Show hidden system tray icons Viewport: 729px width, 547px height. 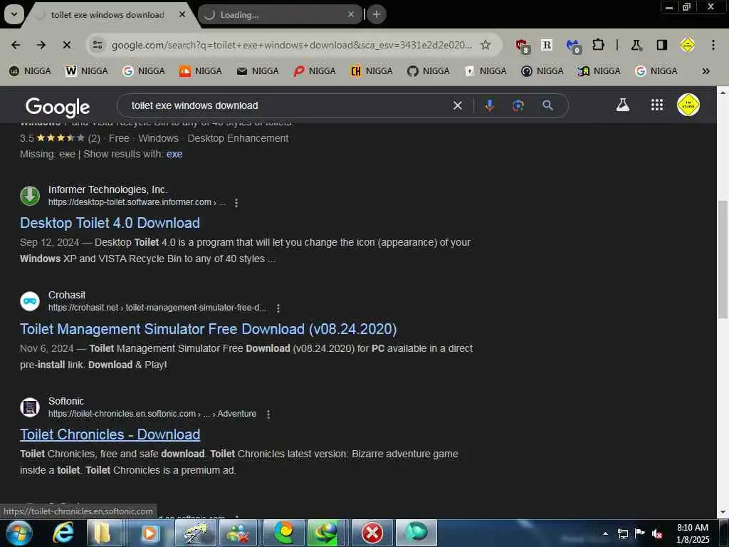[x=605, y=533]
